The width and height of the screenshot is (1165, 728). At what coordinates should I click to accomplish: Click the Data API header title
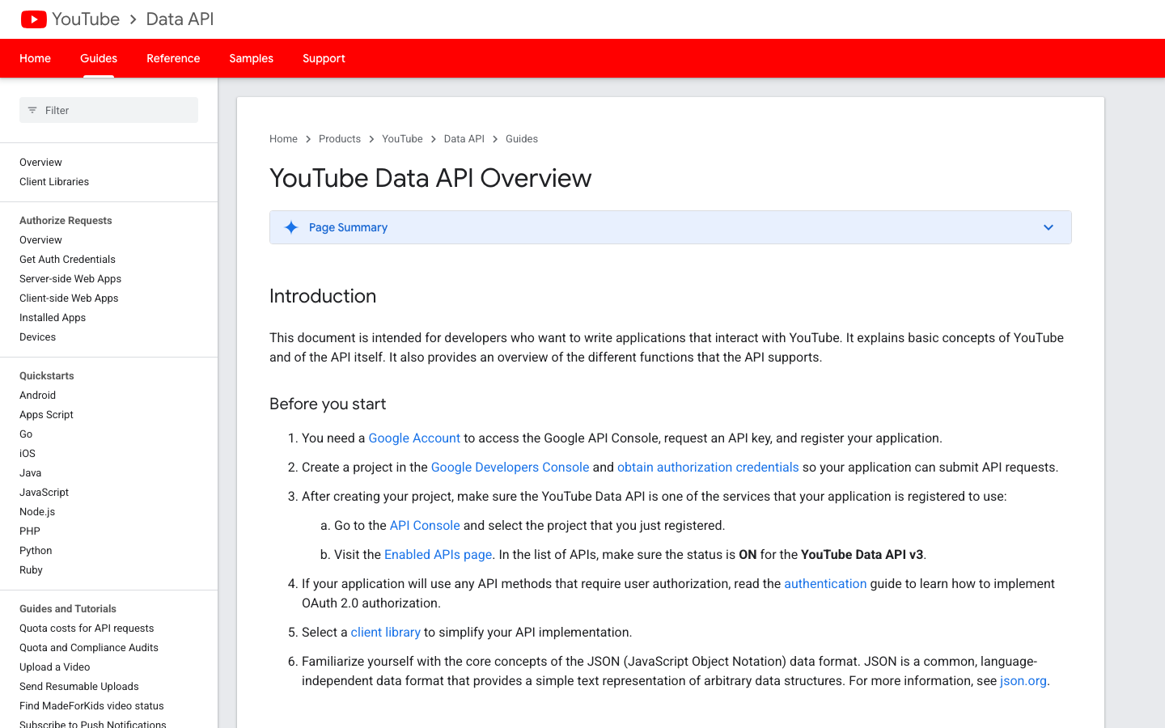pos(180,19)
